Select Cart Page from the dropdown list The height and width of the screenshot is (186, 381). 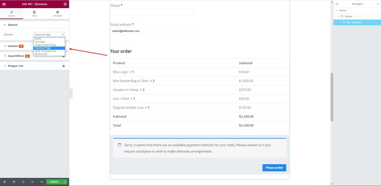(x=40, y=42)
